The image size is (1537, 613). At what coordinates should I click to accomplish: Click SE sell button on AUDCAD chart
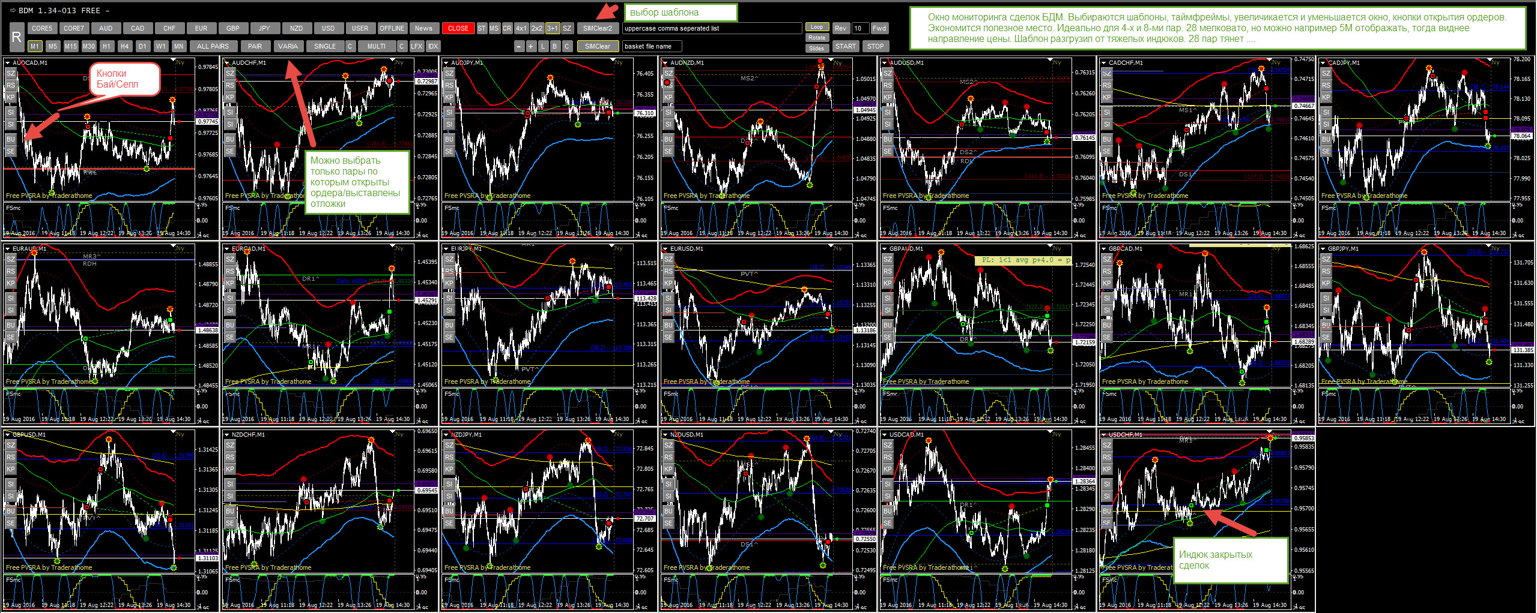coord(10,151)
